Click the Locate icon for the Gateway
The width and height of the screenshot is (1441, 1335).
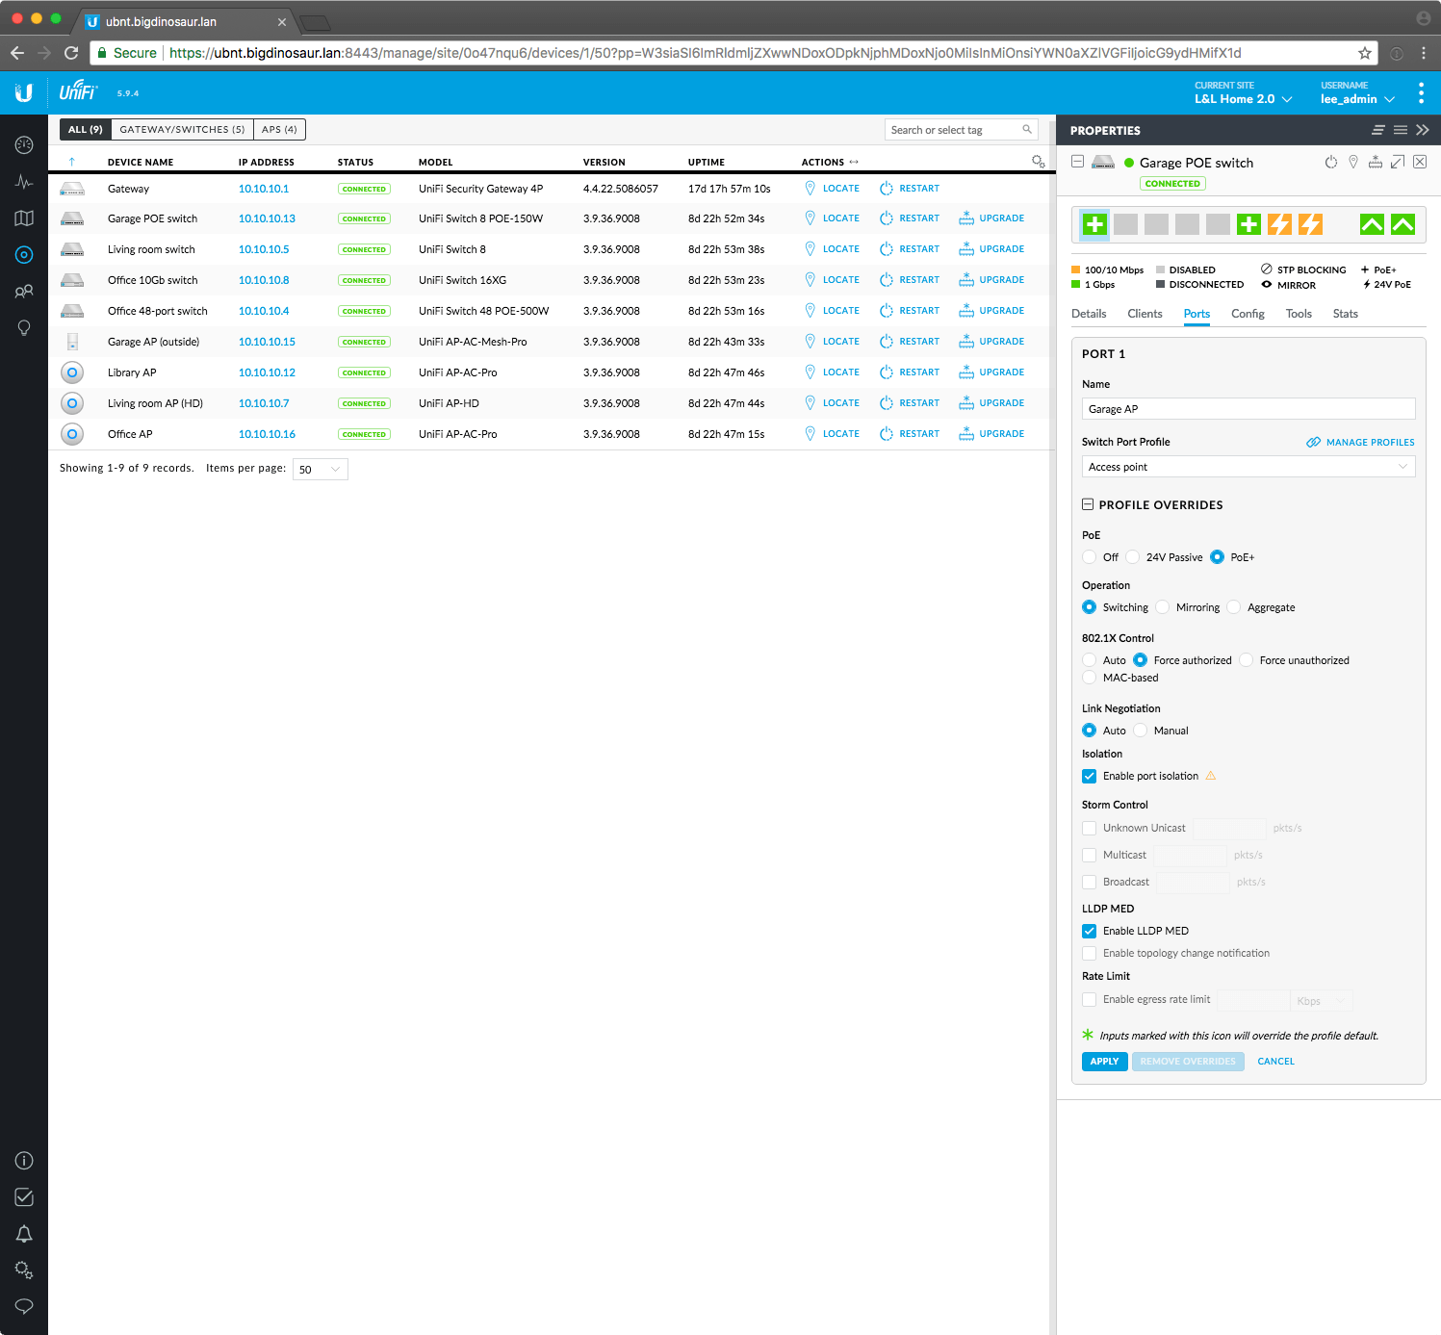pos(811,189)
